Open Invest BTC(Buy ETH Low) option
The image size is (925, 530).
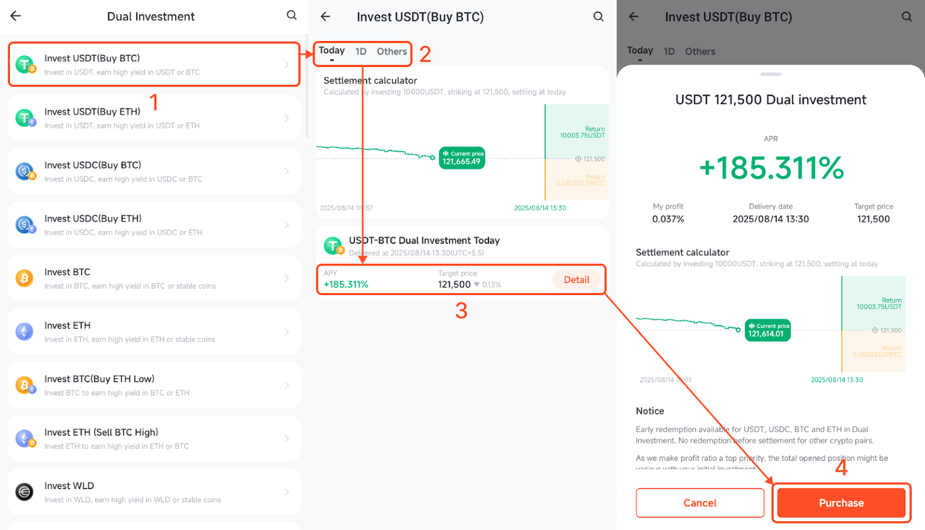(x=154, y=385)
